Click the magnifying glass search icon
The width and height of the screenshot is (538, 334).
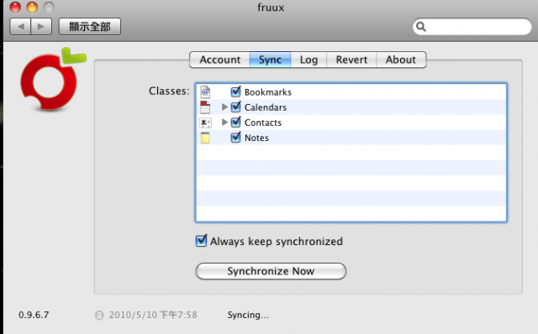[x=421, y=27]
